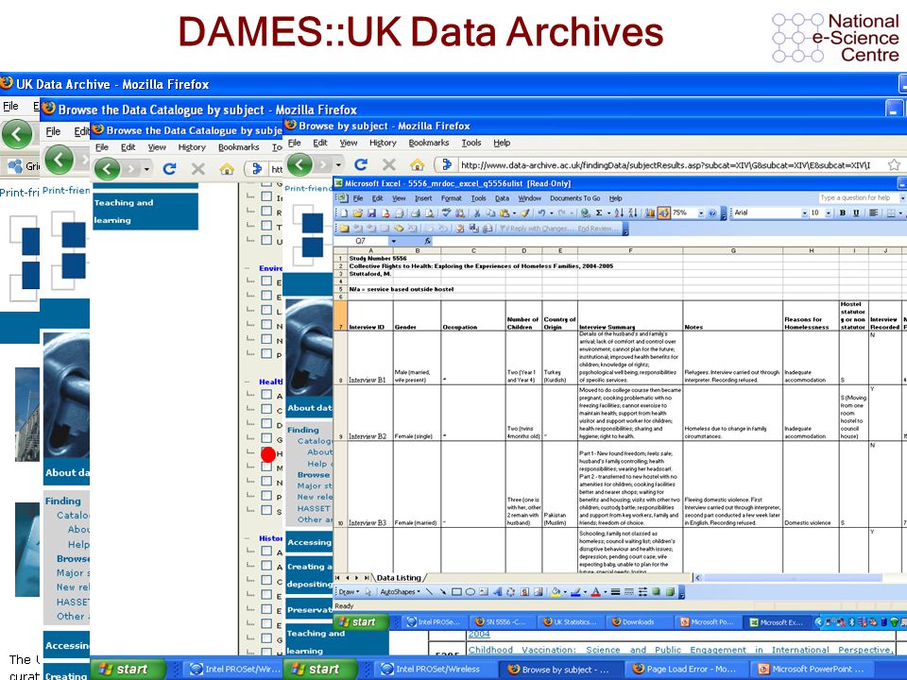Click Cut scissors icon in Excel
The height and width of the screenshot is (680, 907).
[476, 212]
